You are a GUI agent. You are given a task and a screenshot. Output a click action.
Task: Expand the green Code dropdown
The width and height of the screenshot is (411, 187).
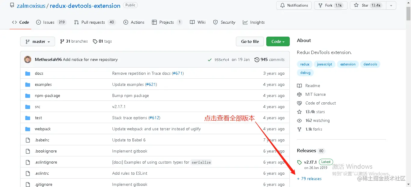tap(278, 41)
